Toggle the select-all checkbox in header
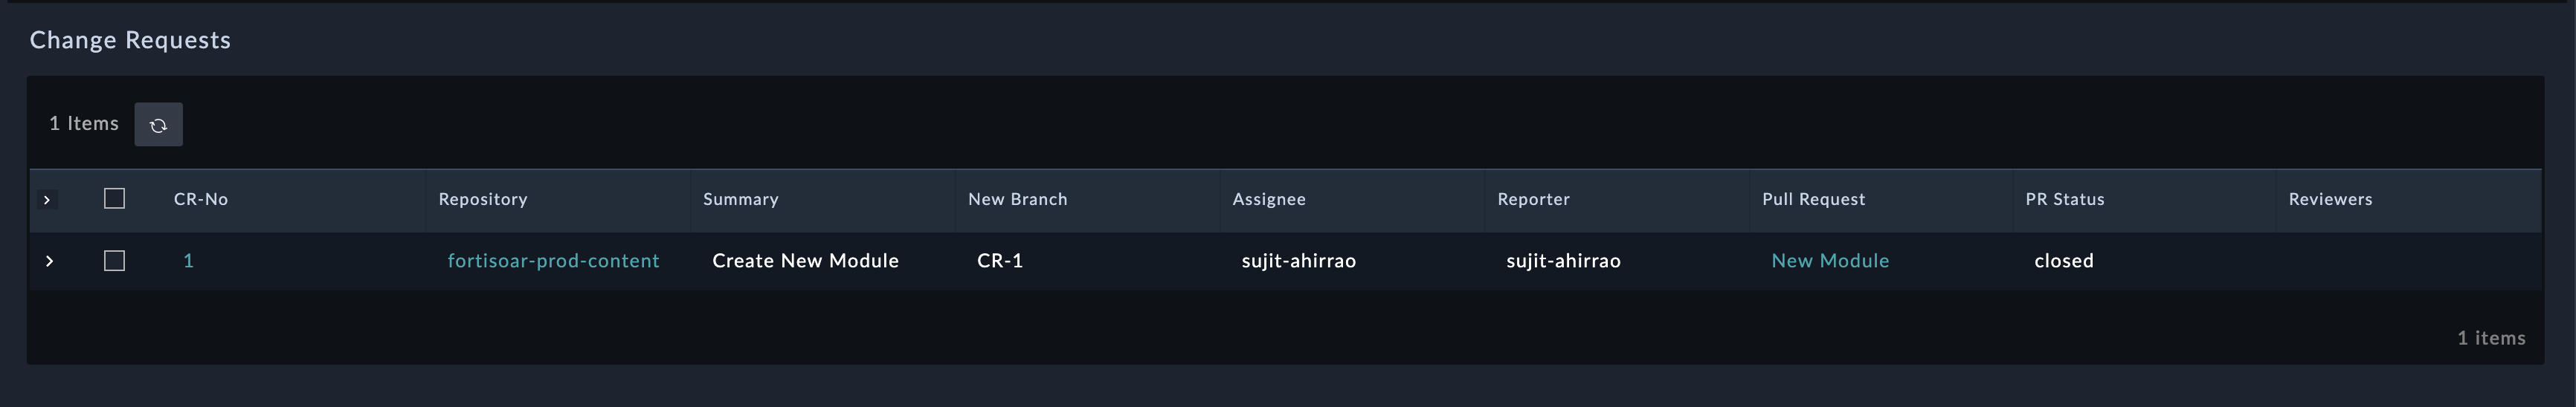2576x407 pixels. 115,198
